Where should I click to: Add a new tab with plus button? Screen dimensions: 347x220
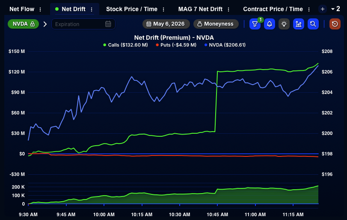[323, 9]
